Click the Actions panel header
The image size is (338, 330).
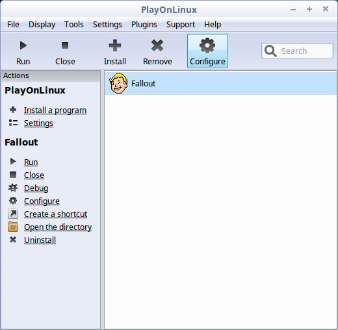coord(51,75)
